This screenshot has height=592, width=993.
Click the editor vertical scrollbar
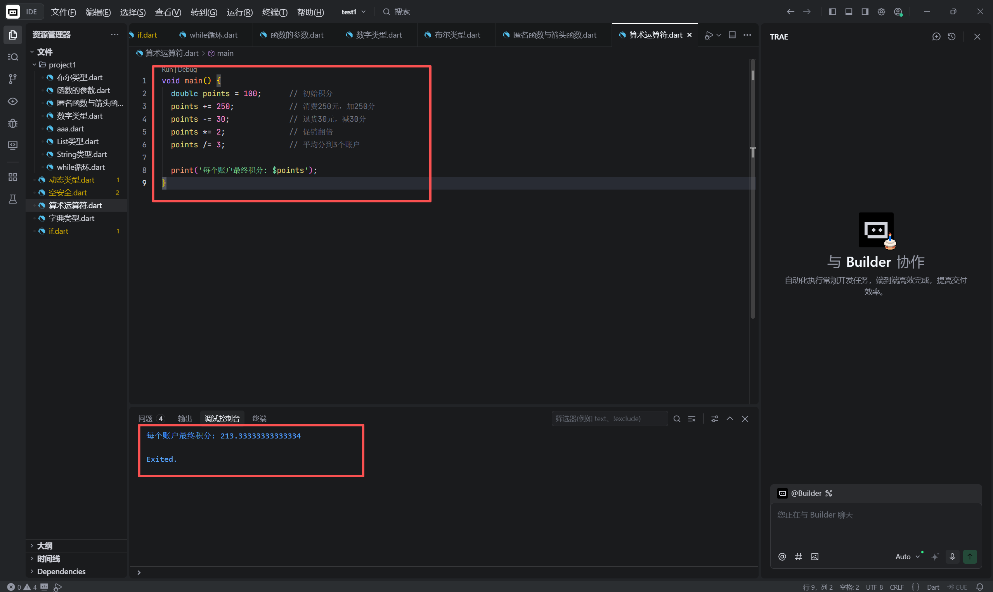pos(753,199)
